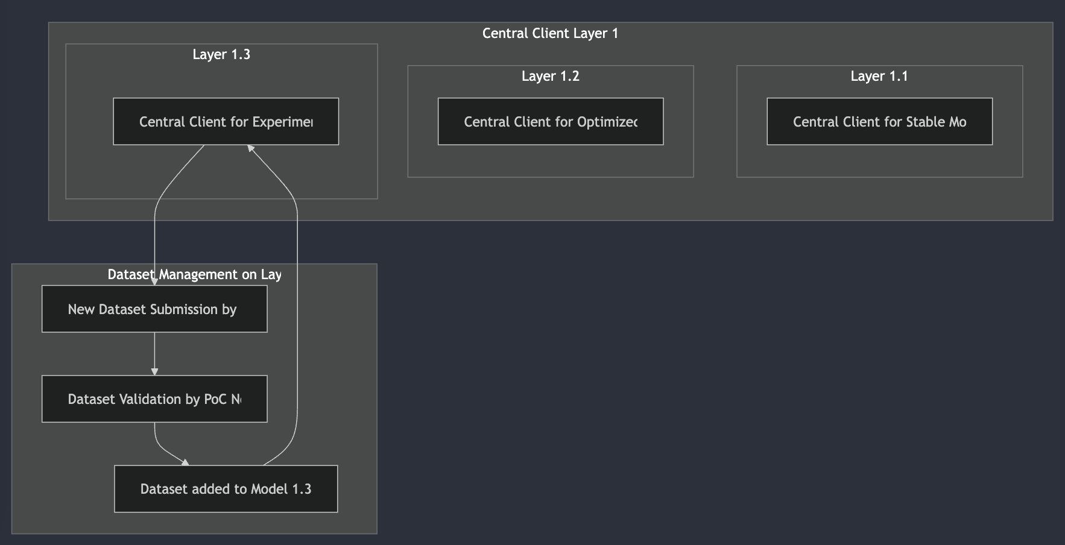Click the Dataset Validation by PoC node
Screen dimensions: 1065x545
[x=154, y=399]
